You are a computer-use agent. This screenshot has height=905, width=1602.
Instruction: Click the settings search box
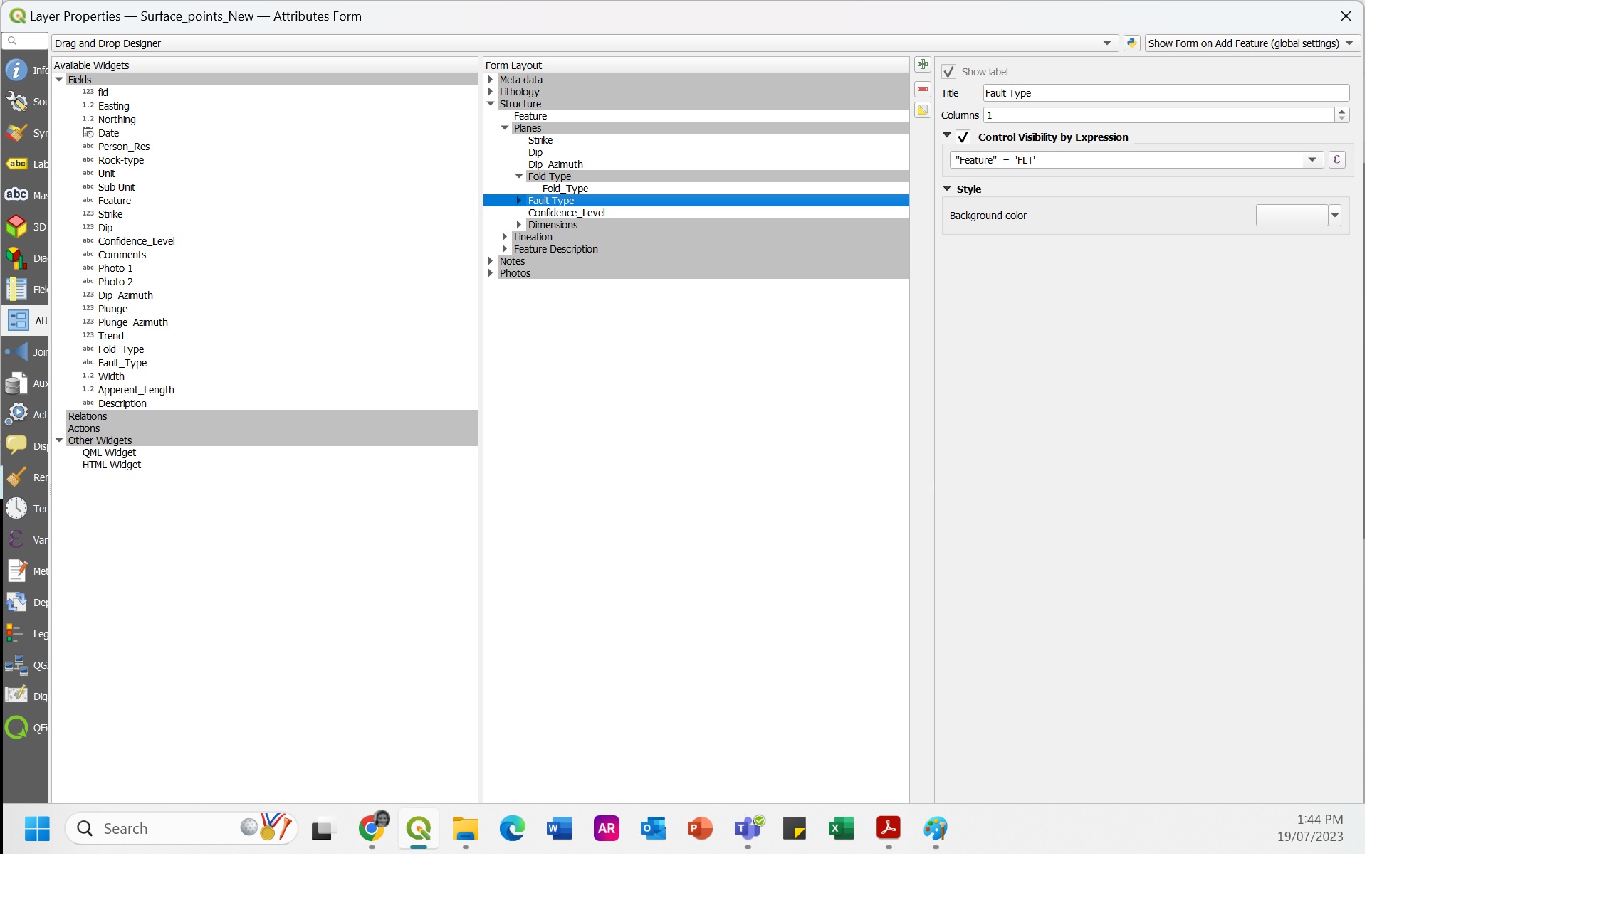26,41
